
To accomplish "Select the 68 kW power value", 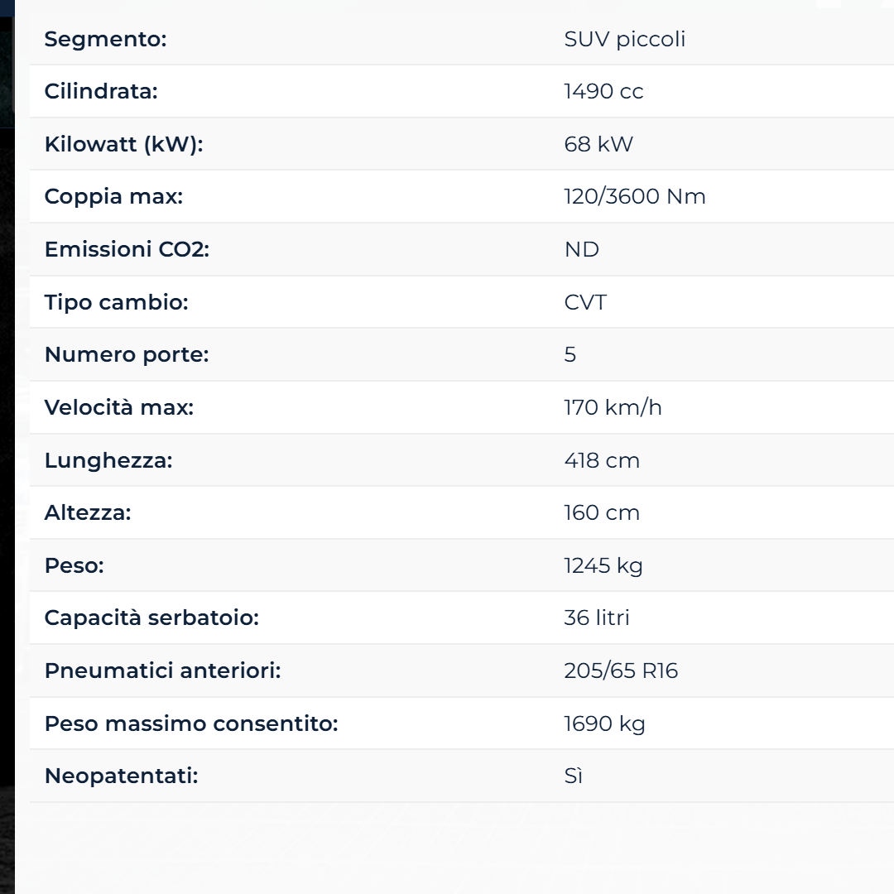I will click(598, 144).
